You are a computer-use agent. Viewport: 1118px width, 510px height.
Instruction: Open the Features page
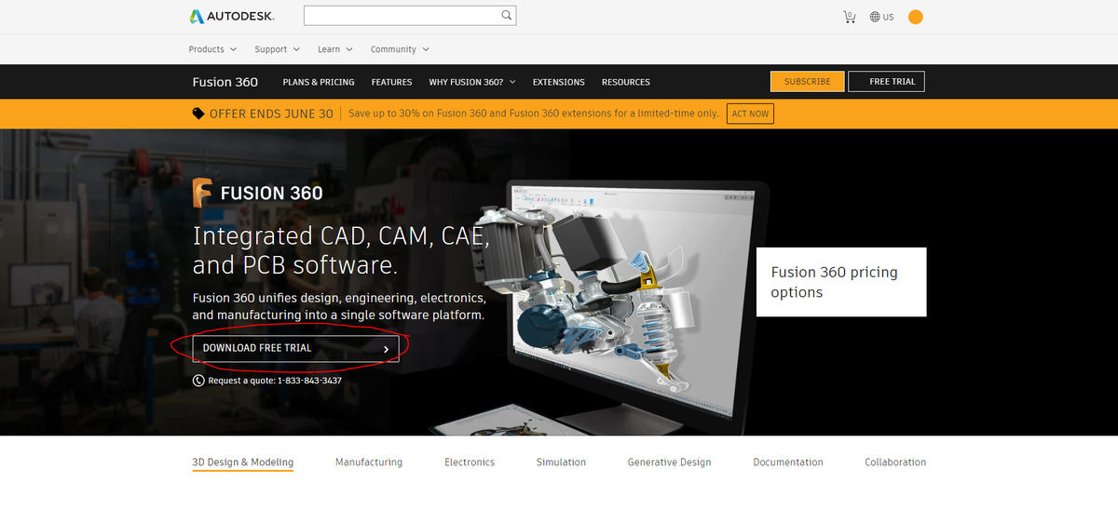coord(391,82)
